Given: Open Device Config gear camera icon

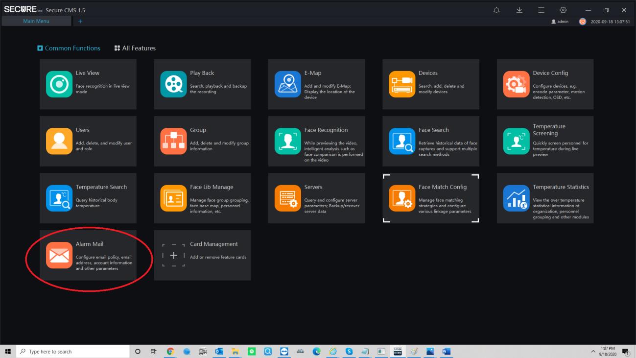Looking at the screenshot, I should pos(516,84).
